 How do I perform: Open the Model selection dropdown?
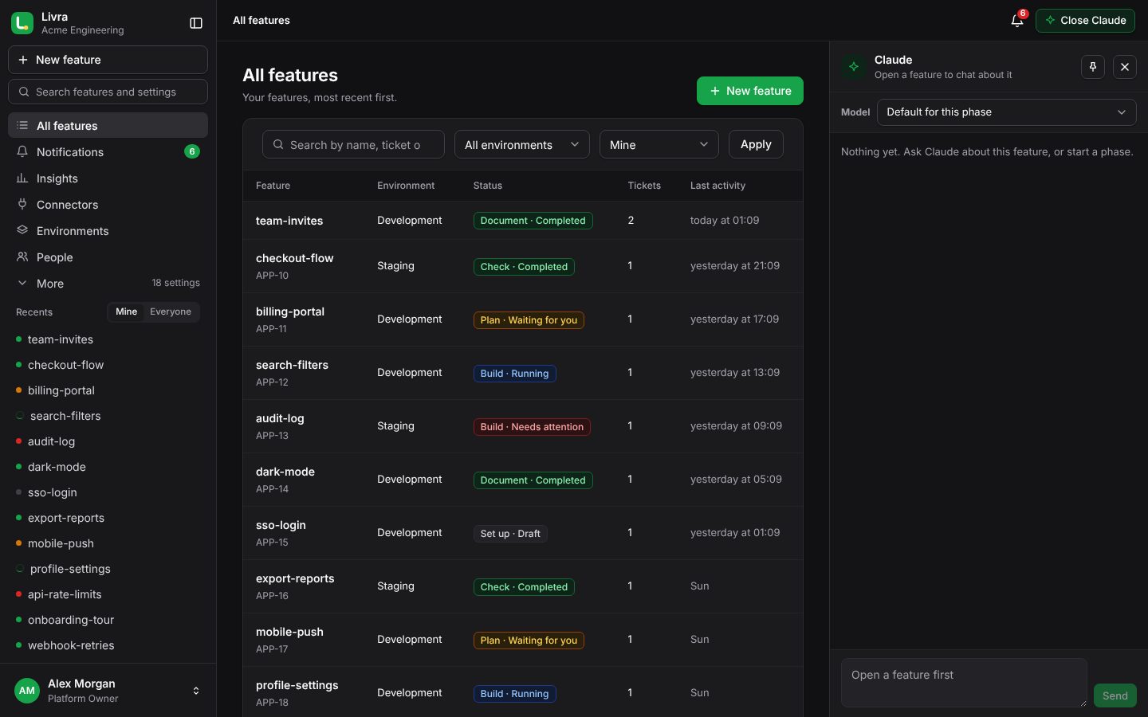tap(1006, 112)
